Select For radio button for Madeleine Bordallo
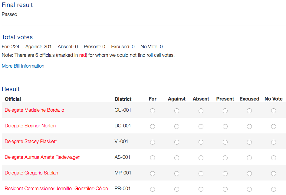Image resolution: width=286 pixels, height=195 pixels. (x=153, y=111)
